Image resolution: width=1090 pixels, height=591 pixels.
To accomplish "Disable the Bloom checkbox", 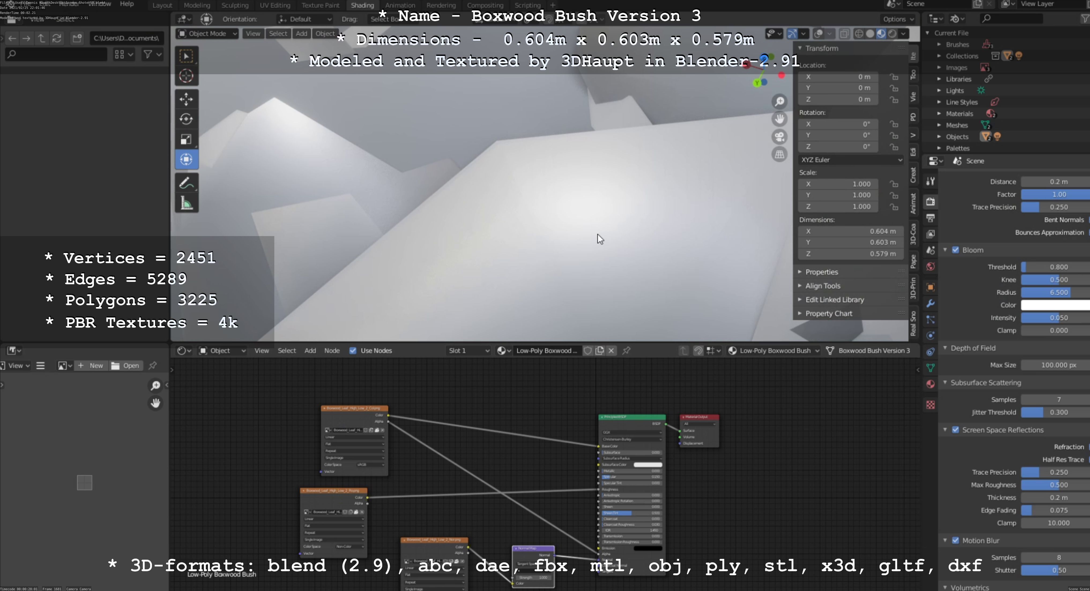I will click(x=955, y=250).
